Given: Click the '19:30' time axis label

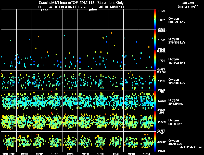Looking at the screenshot, I should pyautogui.click(x=85, y=154).
